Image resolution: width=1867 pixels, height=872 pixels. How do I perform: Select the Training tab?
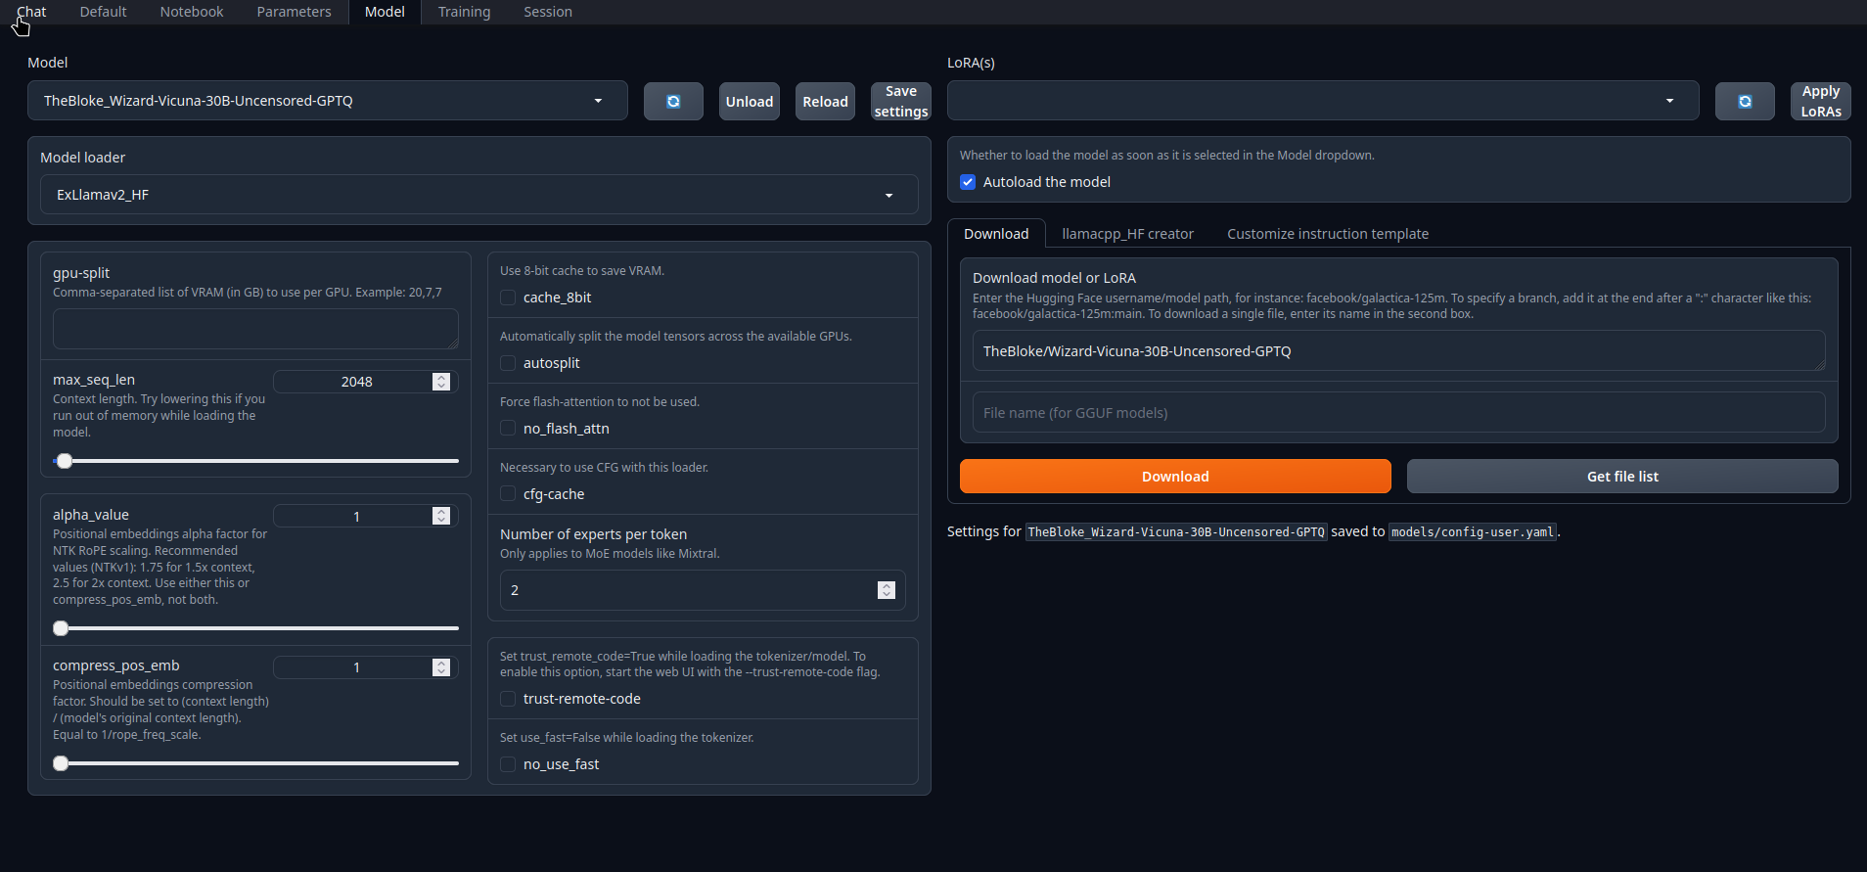[464, 12]
